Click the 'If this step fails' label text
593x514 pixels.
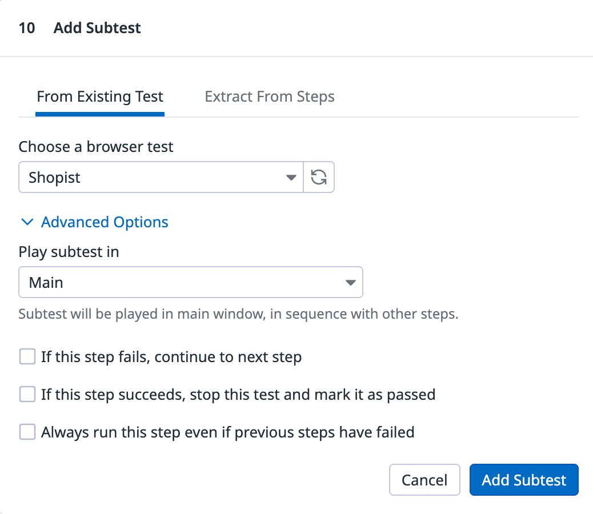pos(171,358)
